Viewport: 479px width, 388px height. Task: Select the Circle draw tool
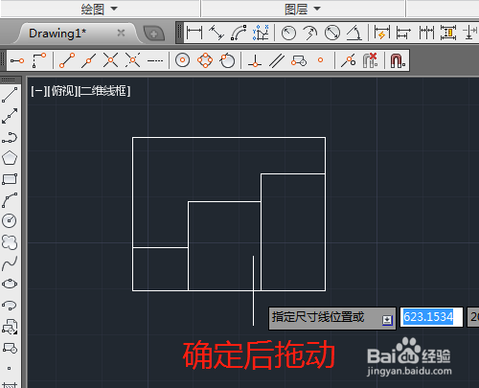tap(10, 220)
